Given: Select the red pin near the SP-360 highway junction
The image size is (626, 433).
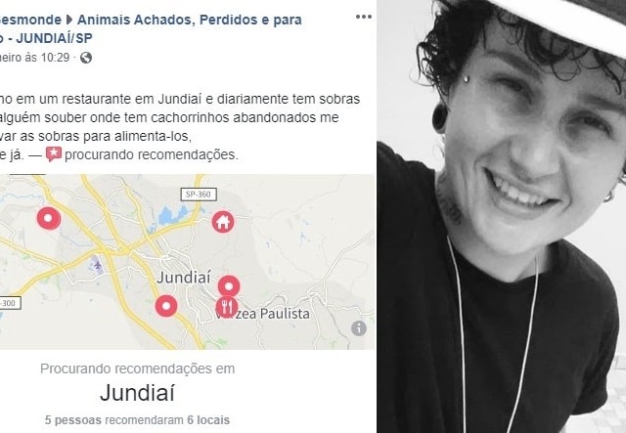Looking at the screenshot, I should 49,218.
